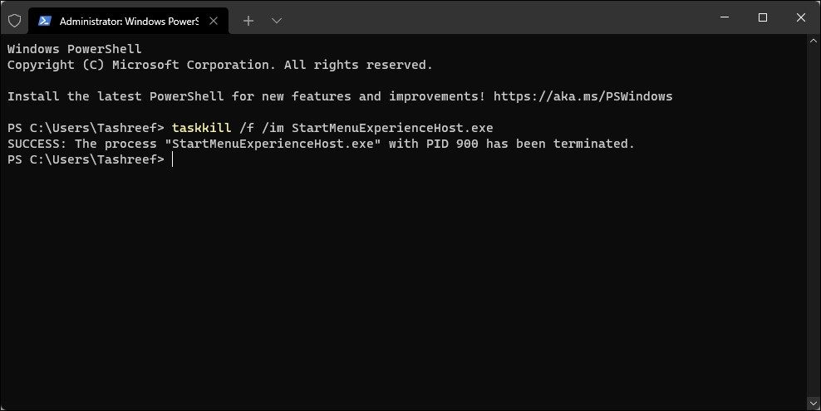Click the active prompt line at the cursor
This screenshot has width=821, height=411.
pyautogui.click(x=172, y=159)
